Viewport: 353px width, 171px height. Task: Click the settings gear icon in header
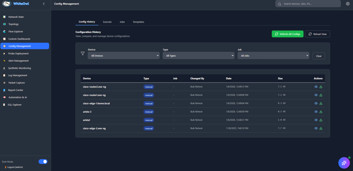click(x=347, y=4)
